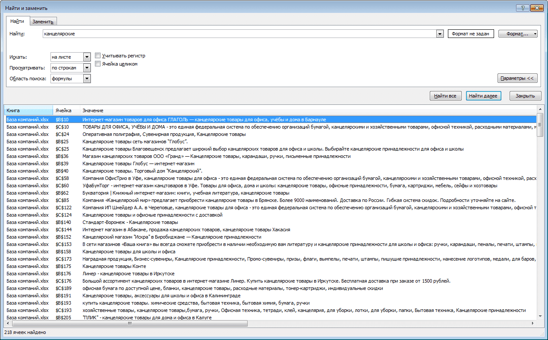Enable the Учитывать регистр checkbox

click(x=98, y=56)
